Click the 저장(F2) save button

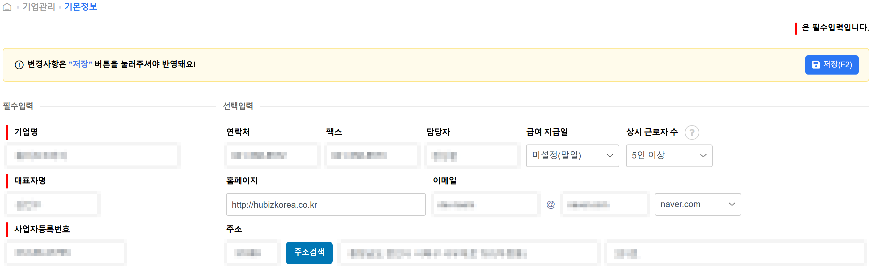click(x=831, y=65)
